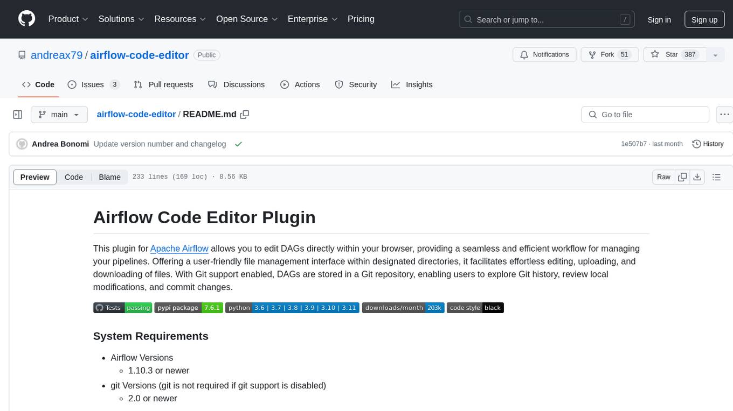The width and height of the screenshot is (733, 411).
Task: Open commit 1e507b7
Action: coord(634,144)
